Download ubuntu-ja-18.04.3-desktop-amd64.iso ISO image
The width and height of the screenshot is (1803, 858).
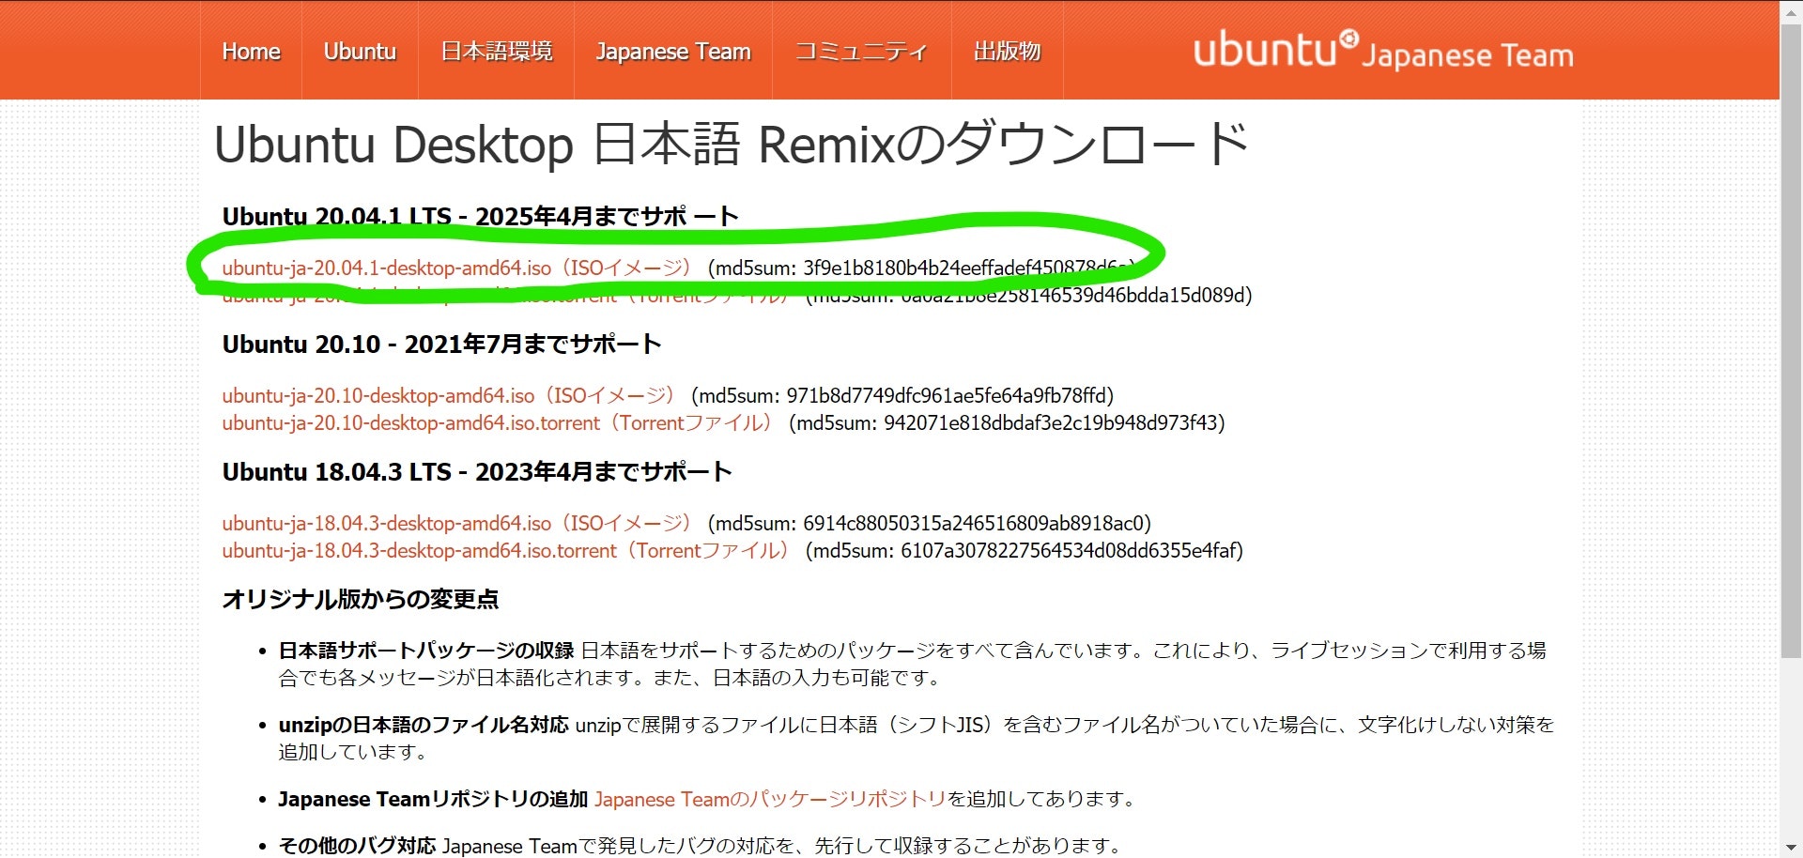tap(456, 523)
